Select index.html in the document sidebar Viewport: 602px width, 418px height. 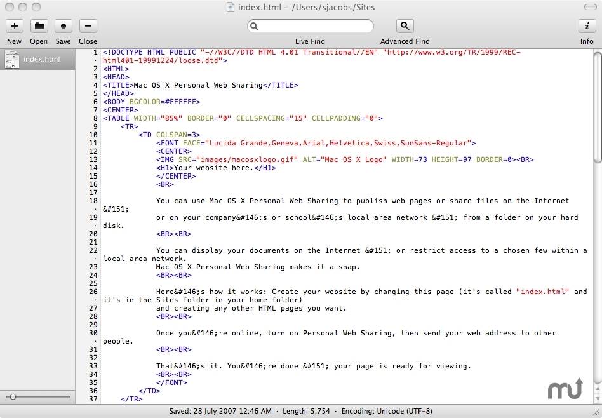pos(37,59)
